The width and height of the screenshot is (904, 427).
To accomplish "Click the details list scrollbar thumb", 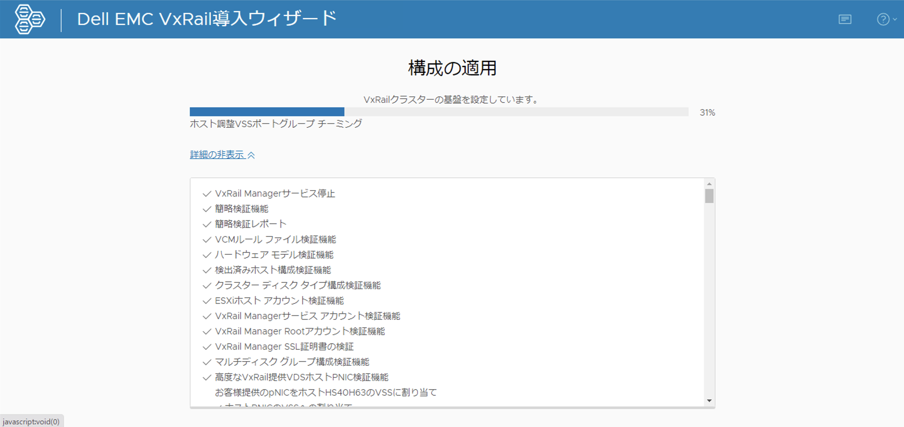I will [709, 196].
